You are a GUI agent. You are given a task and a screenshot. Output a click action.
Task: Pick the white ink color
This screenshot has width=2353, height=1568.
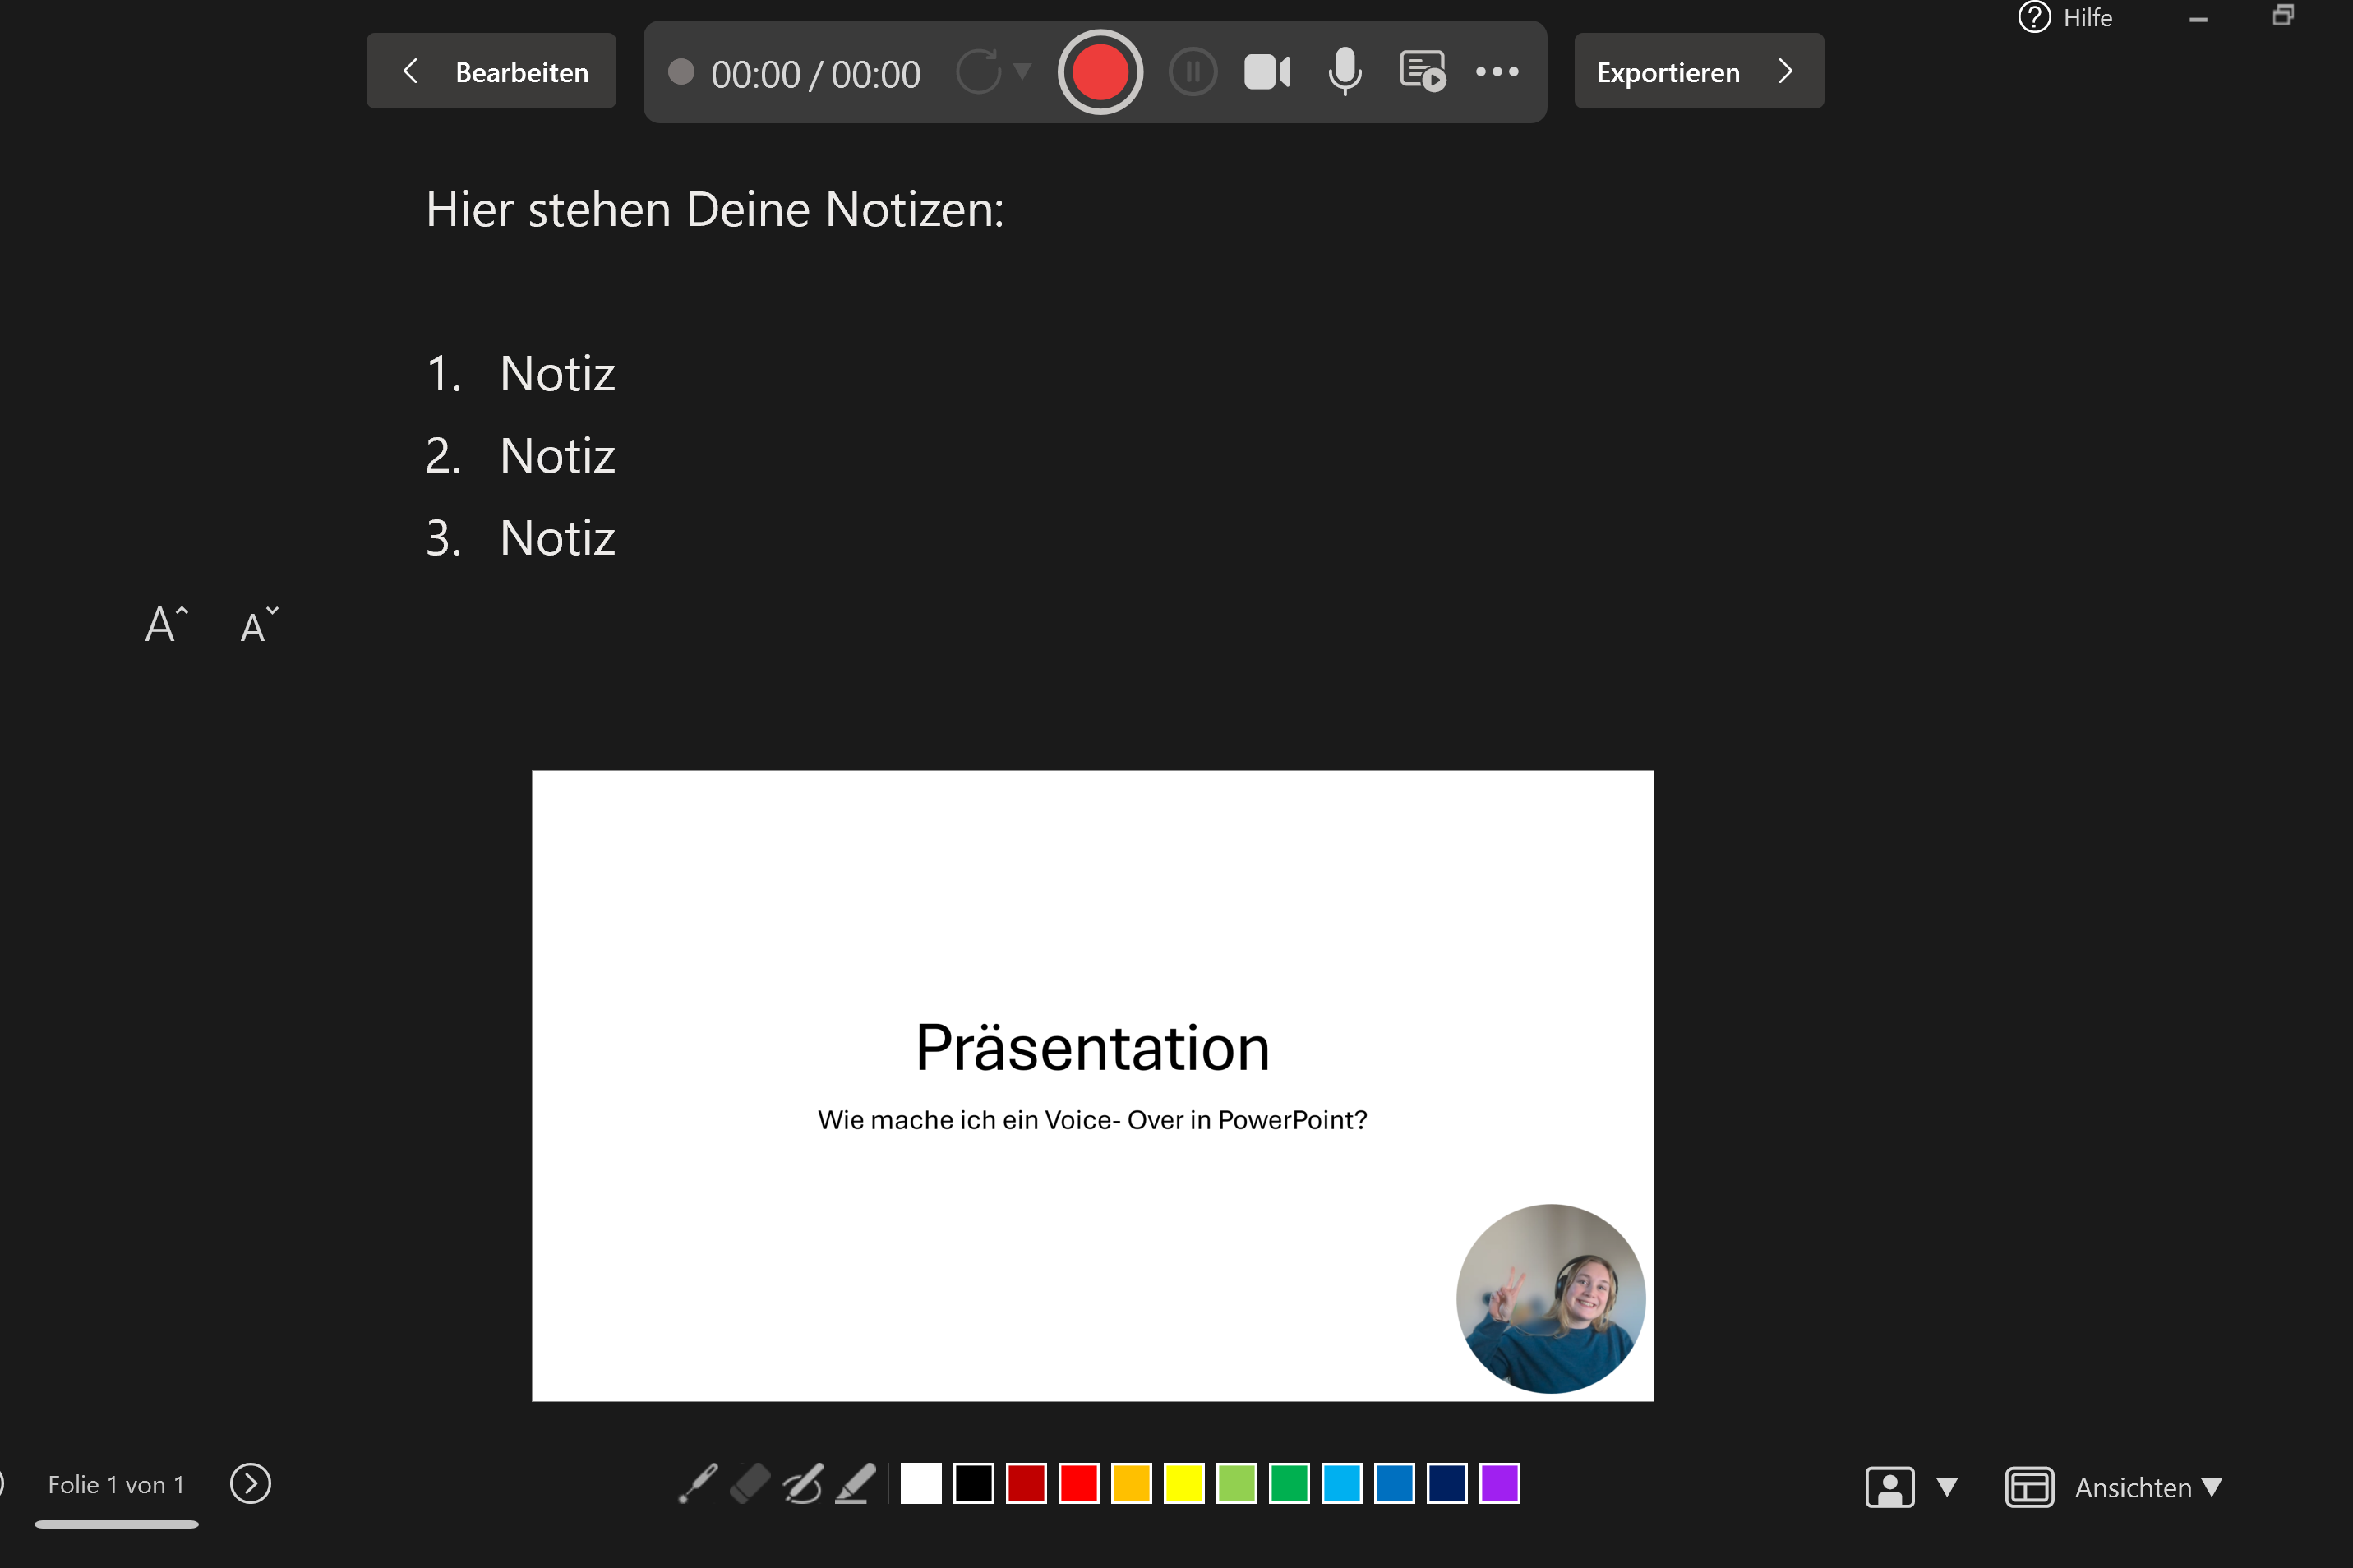921,1483
